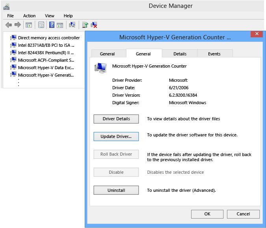Click the Disable button

116,172
